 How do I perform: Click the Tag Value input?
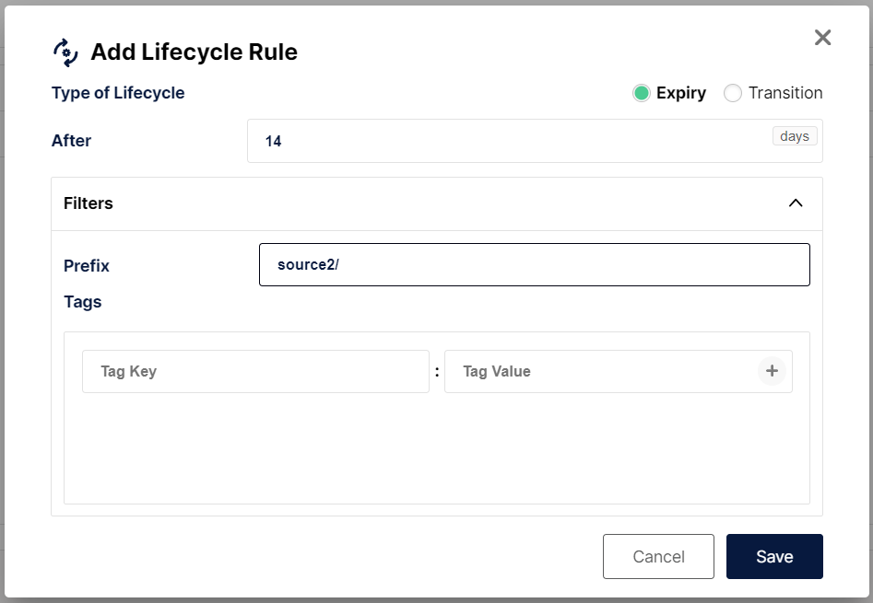pyautogui.click(x=599, y=370)
